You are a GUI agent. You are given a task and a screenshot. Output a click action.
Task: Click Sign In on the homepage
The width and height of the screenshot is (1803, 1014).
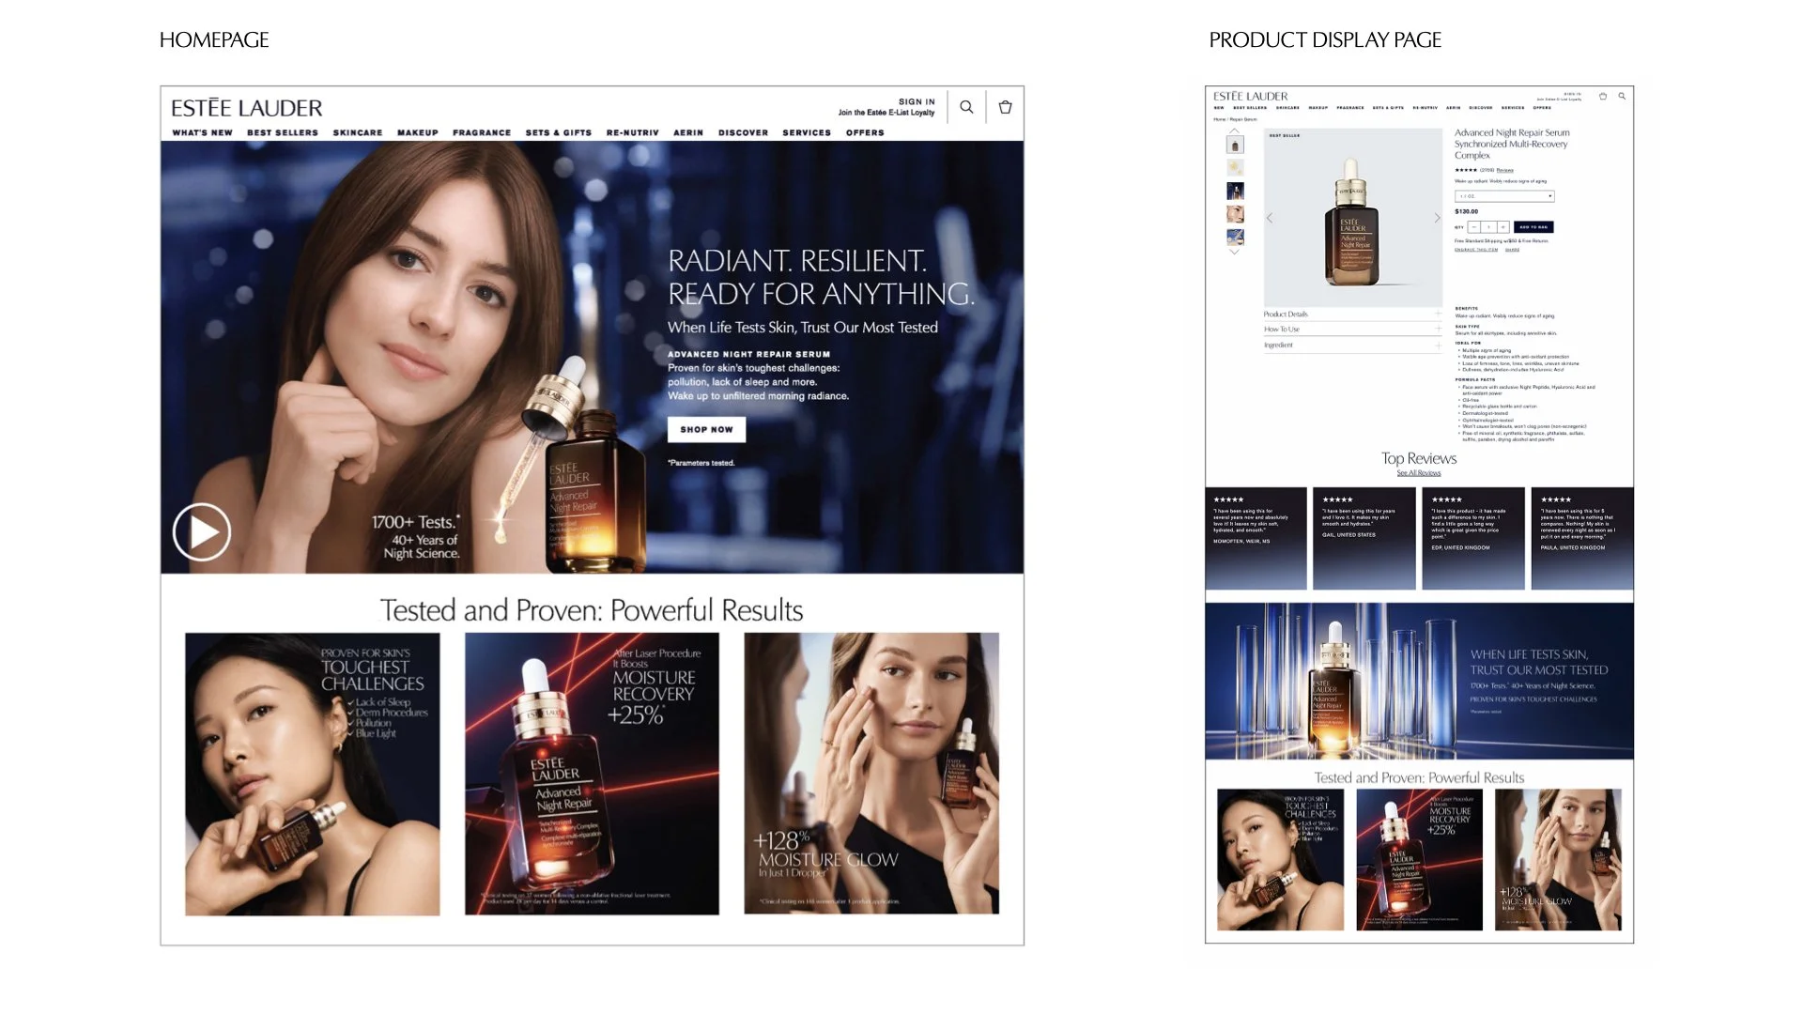917,101
